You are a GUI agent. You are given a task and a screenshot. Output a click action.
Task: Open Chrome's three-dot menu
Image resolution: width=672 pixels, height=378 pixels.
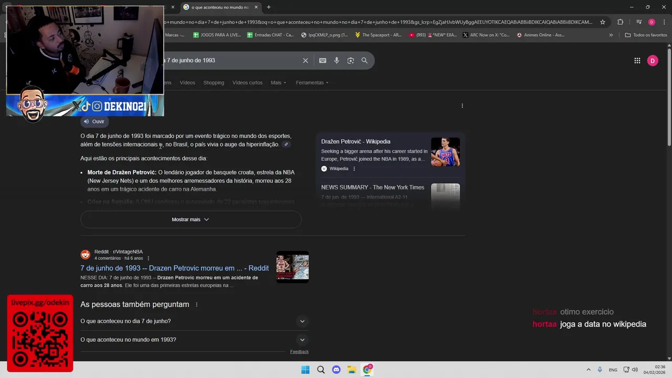tap(664, 22)
